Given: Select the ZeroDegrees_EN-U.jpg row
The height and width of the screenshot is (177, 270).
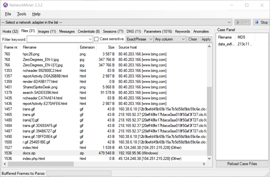Looking at the screenshot, I should pos(105,60).
